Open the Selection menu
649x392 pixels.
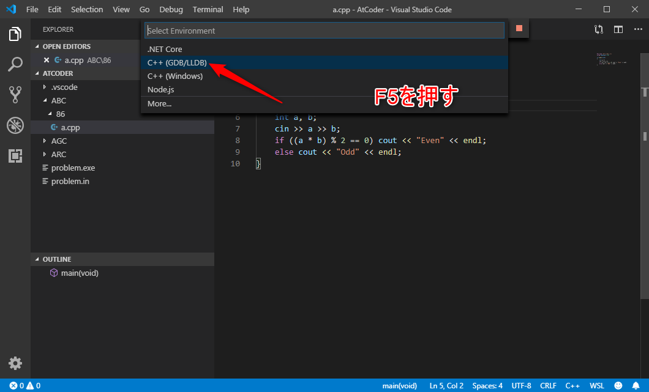87,10
